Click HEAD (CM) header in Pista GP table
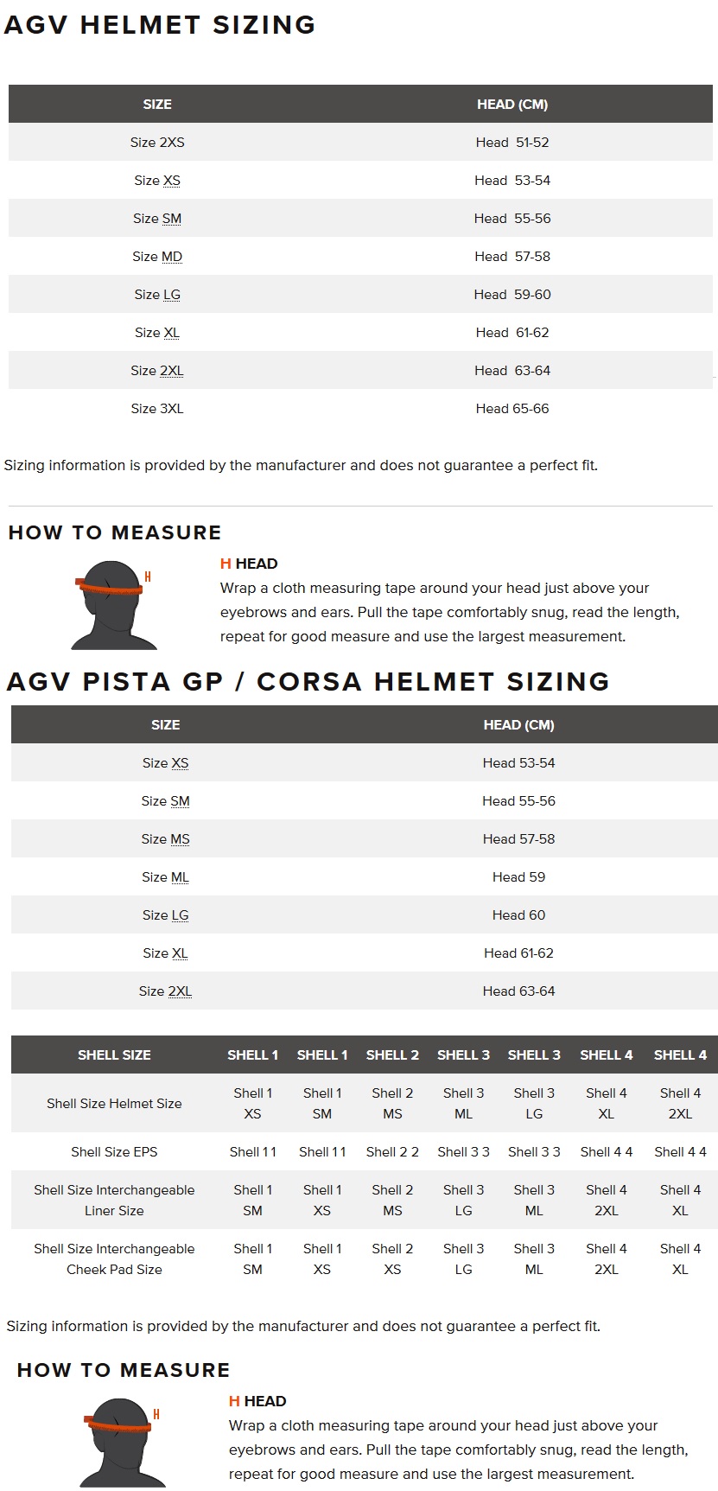The height and width of the screenshot is (1491, 718). (518, 725)
